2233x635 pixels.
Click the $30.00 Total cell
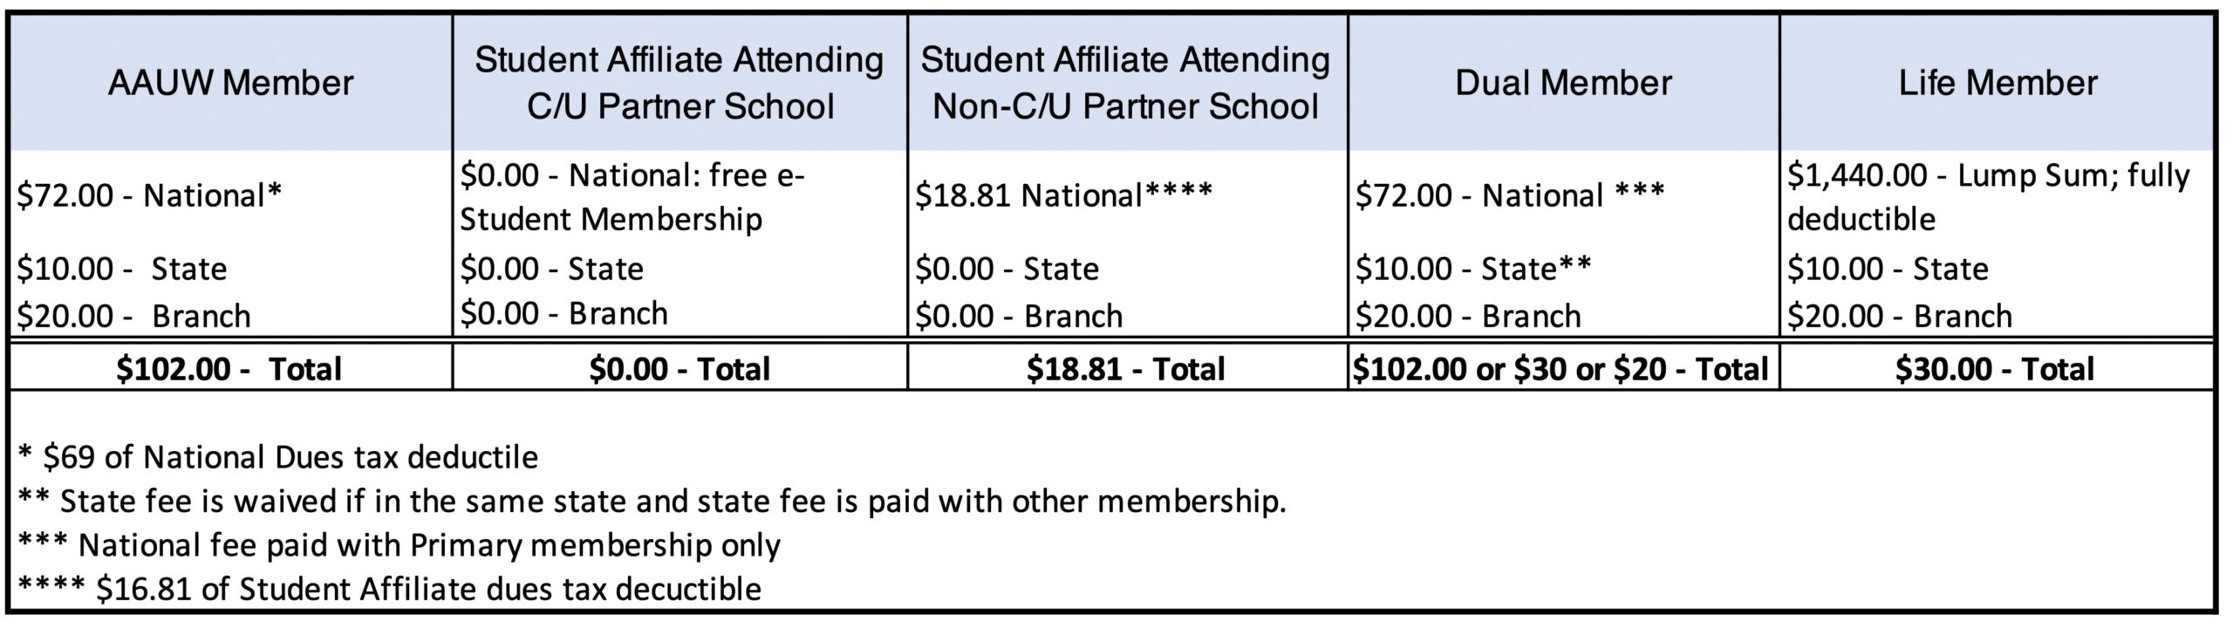click(1995, 369)
